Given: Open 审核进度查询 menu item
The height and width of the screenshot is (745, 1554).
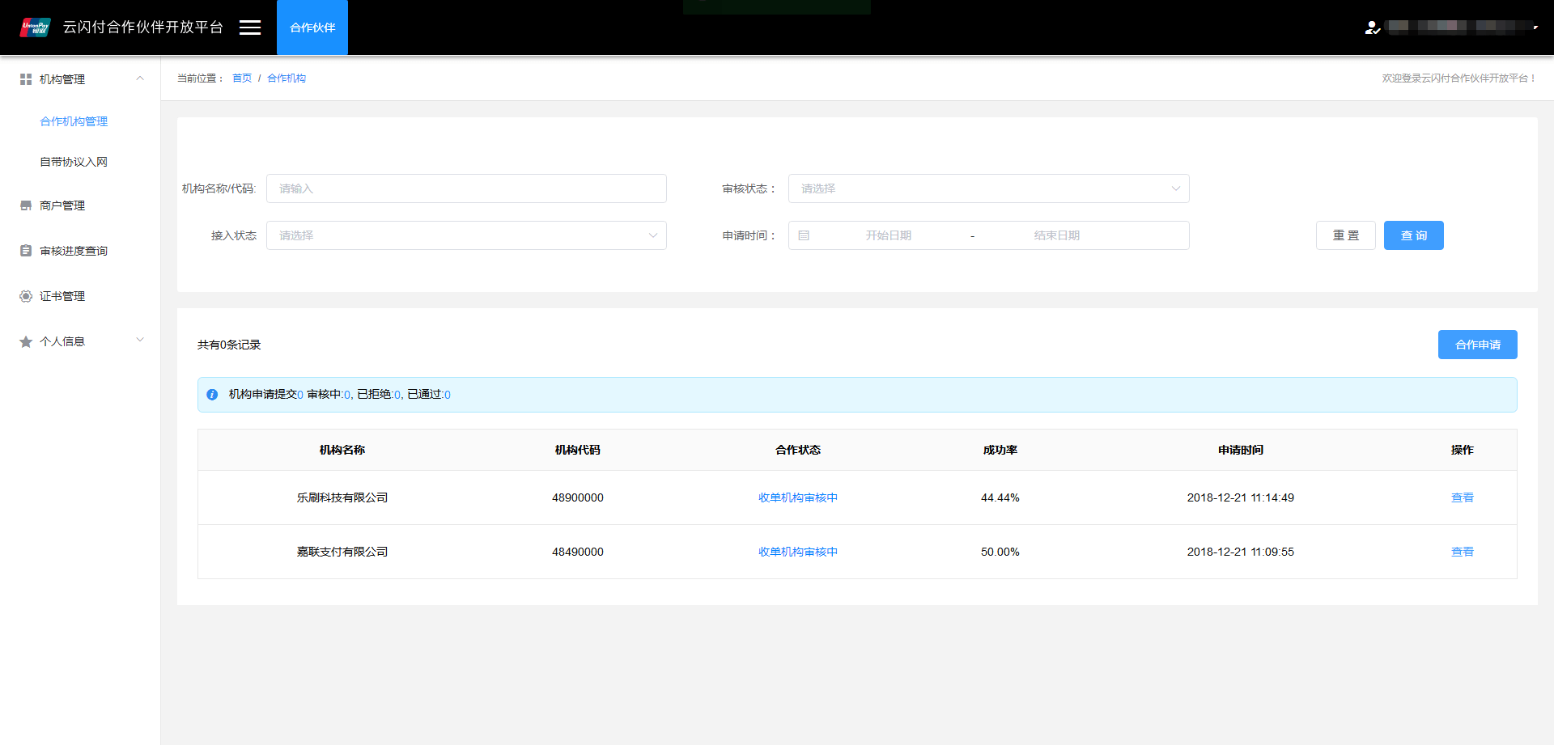Looking at the screenshot, I should (74, 251).
